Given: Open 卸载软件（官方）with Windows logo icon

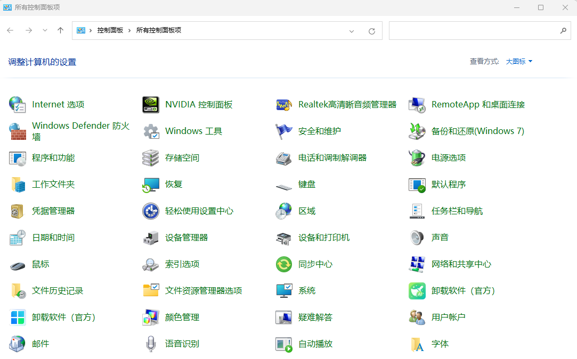Looking at the screenshot, I should point(17,318).
